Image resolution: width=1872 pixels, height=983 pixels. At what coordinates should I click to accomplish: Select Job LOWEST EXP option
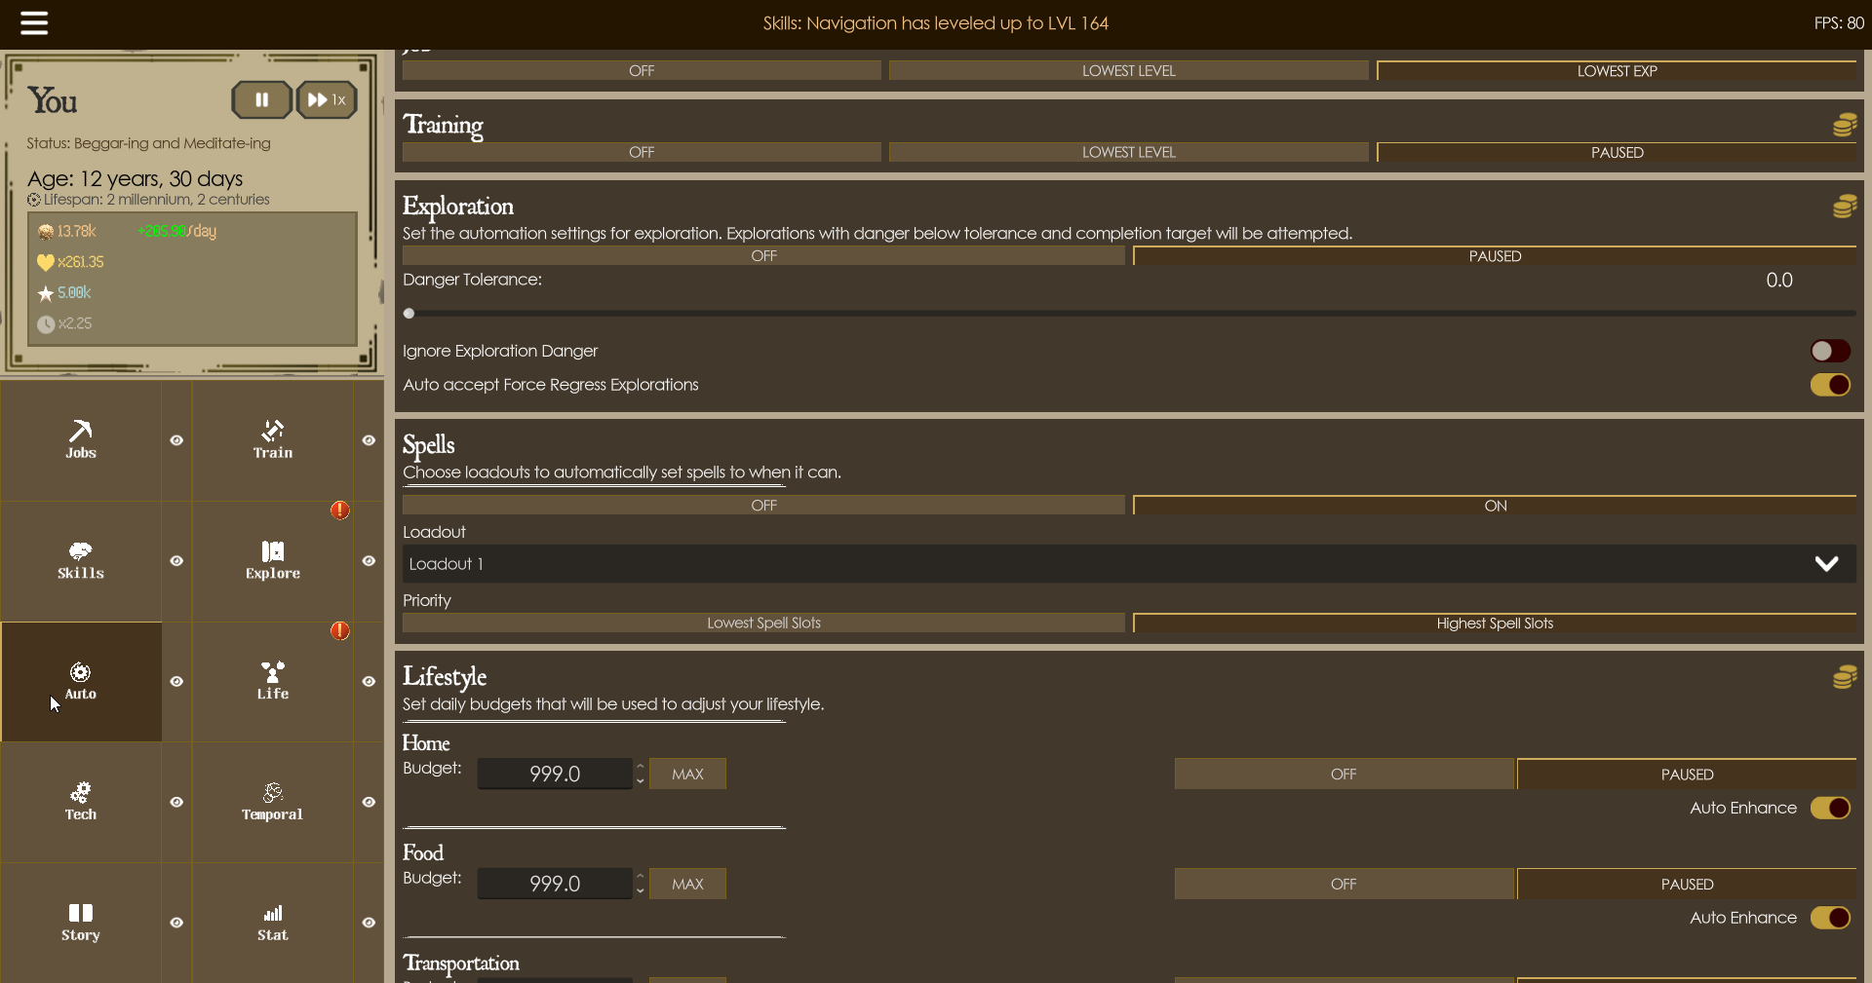tap(1617, 71)
